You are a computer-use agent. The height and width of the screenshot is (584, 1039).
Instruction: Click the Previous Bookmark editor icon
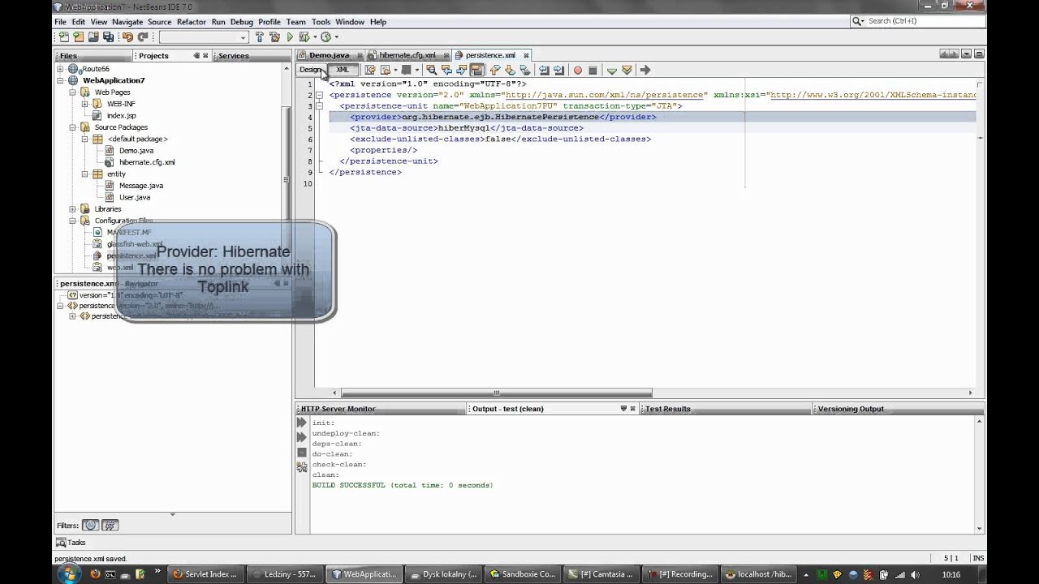coord(495,70)
